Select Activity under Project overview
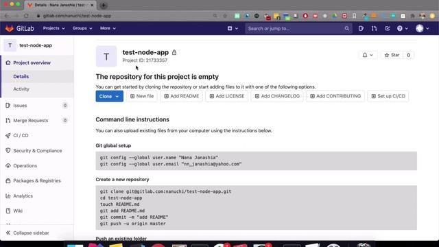 pos(21,89)
